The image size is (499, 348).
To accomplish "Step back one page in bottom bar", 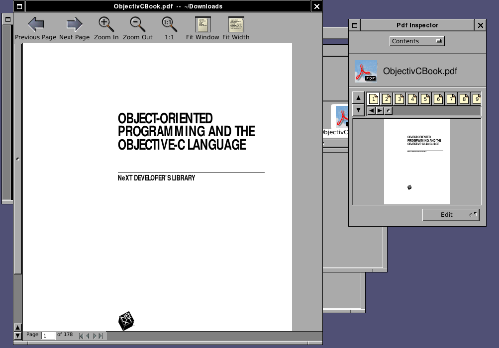I will click(x=88, y=336).
